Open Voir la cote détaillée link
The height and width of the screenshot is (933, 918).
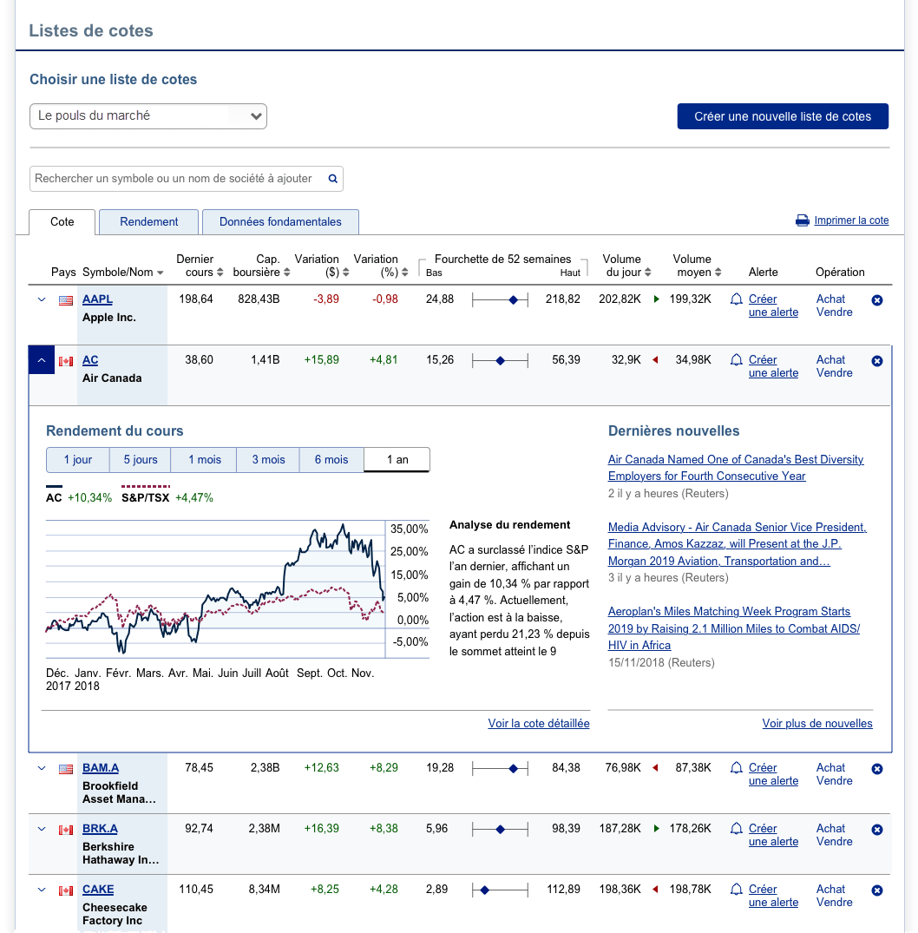tap(539, 724)
